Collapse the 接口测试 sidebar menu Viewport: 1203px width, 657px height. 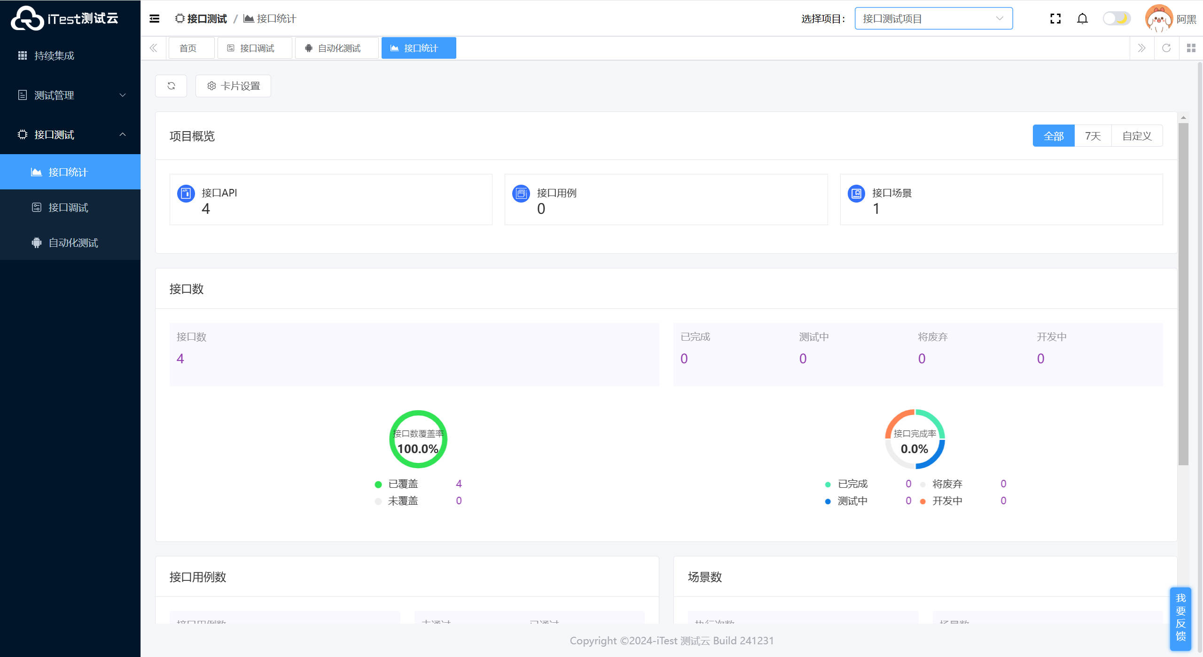(70, 134)
